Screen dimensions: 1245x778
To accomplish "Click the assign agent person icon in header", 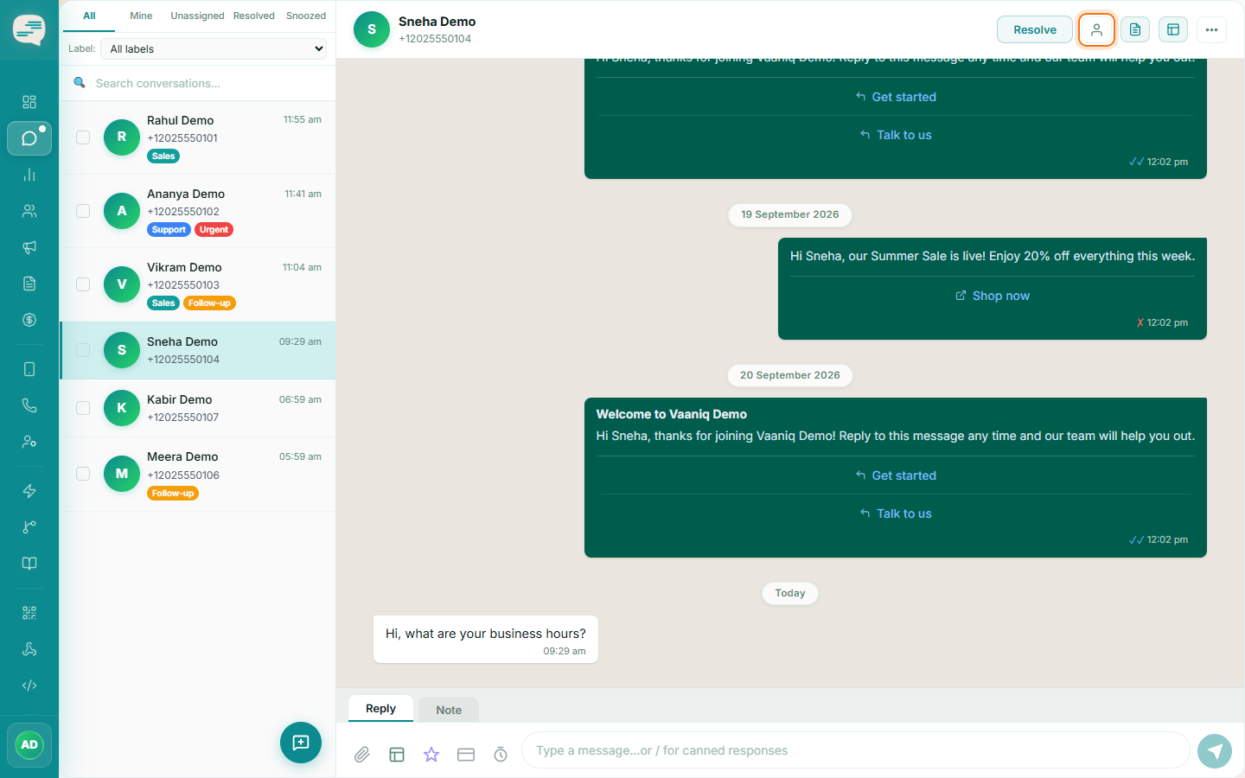I will (x=1096, y=29).
